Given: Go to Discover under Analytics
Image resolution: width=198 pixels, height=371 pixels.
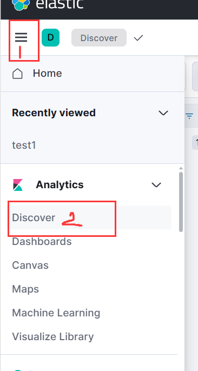Looking at the screenshot, I should (34, 217).
